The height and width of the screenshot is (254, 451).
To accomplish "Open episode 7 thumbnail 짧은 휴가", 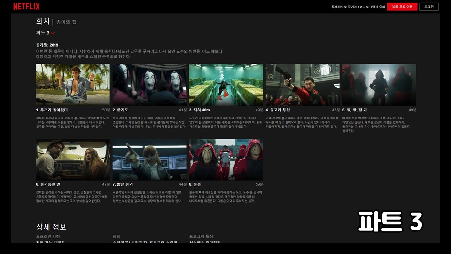I will 149,159.
